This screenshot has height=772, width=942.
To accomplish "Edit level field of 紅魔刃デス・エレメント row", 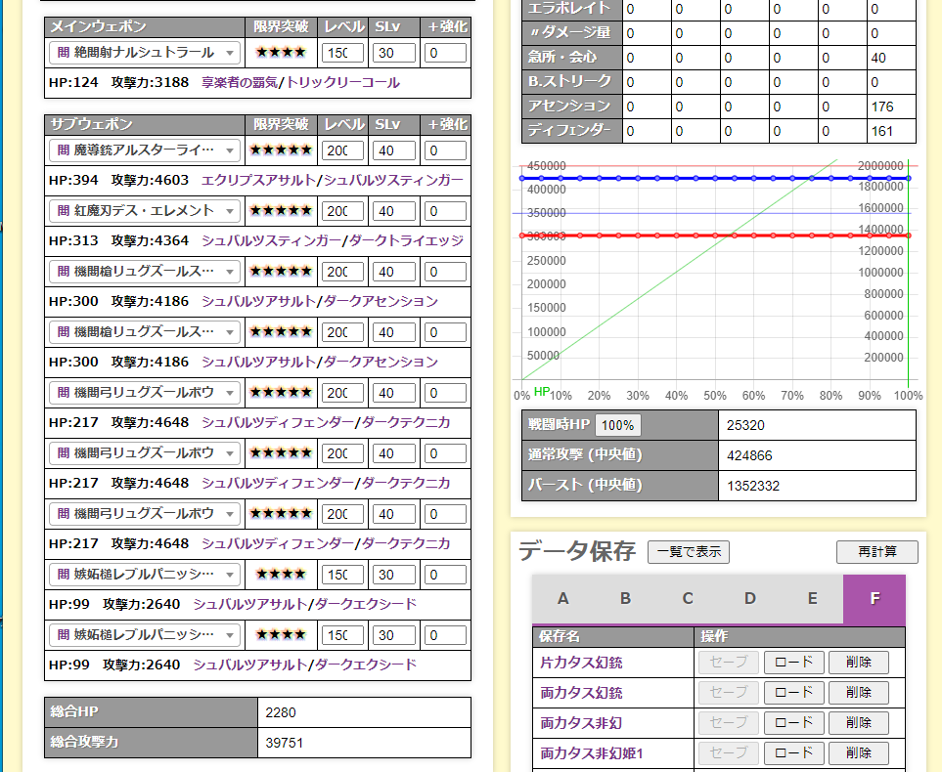I will click(342, 211).
